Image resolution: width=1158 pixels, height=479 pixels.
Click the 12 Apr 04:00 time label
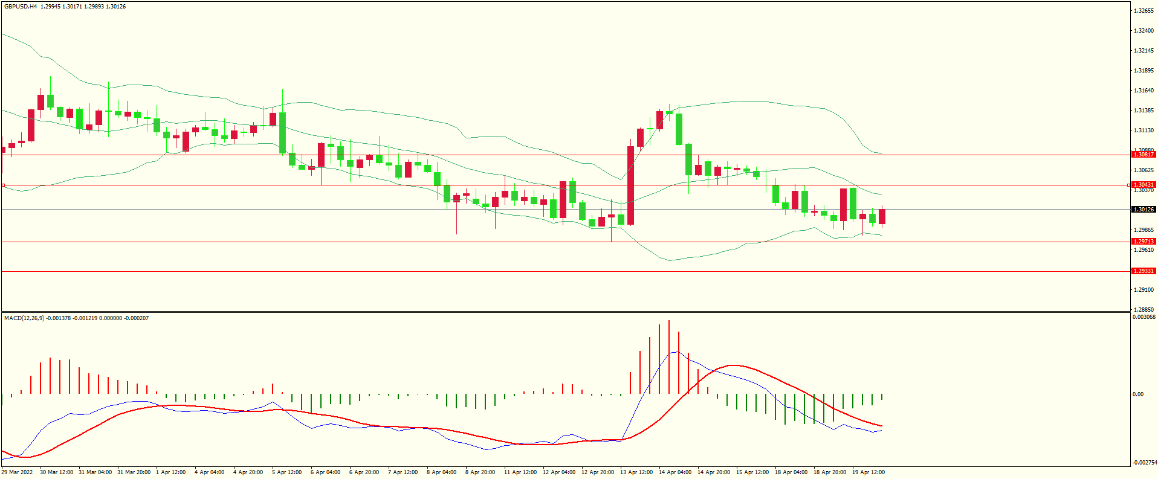pyautogui.click(x=559, y=472)
